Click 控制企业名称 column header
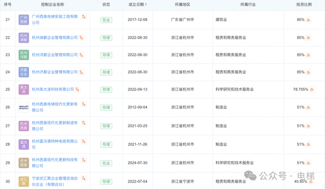The image size is (325, 189). [x=52, y=4]
